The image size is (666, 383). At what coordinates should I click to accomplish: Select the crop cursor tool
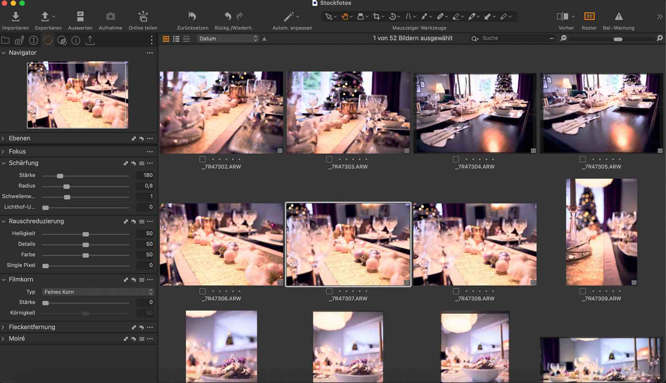pos(376,16)
